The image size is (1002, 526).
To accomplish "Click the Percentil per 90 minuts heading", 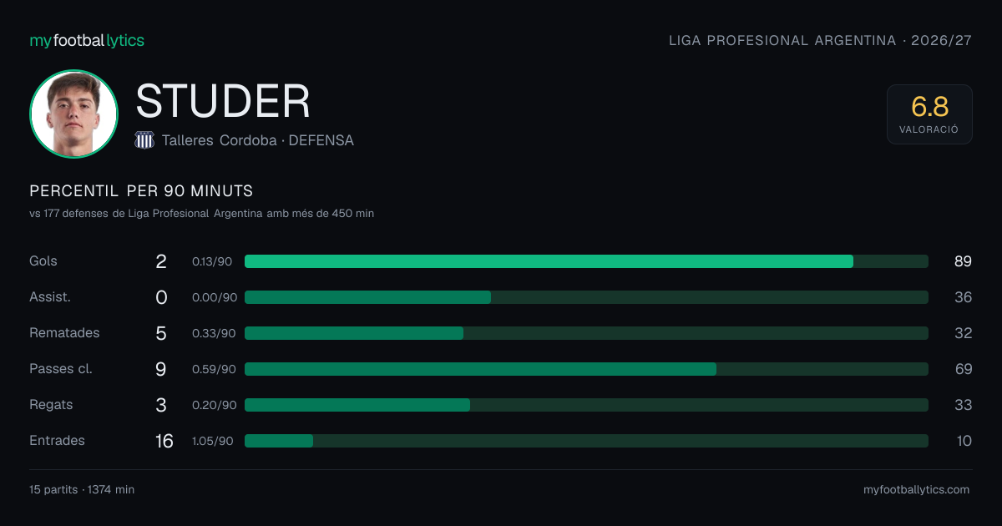I will (x=141, y=191).
